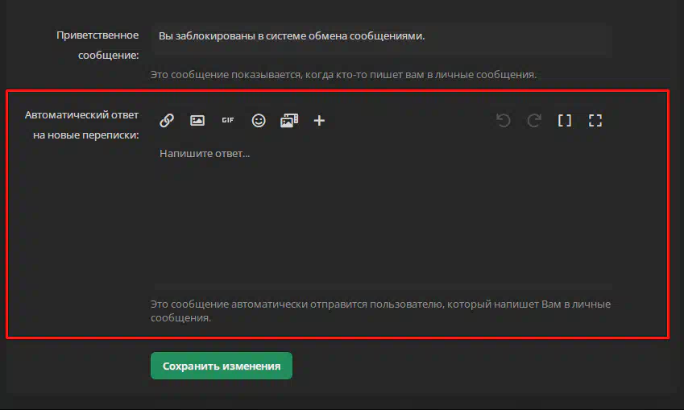Click the media gallery icon
The height and width of the screenshot is (410, 684).
point(289,121)
